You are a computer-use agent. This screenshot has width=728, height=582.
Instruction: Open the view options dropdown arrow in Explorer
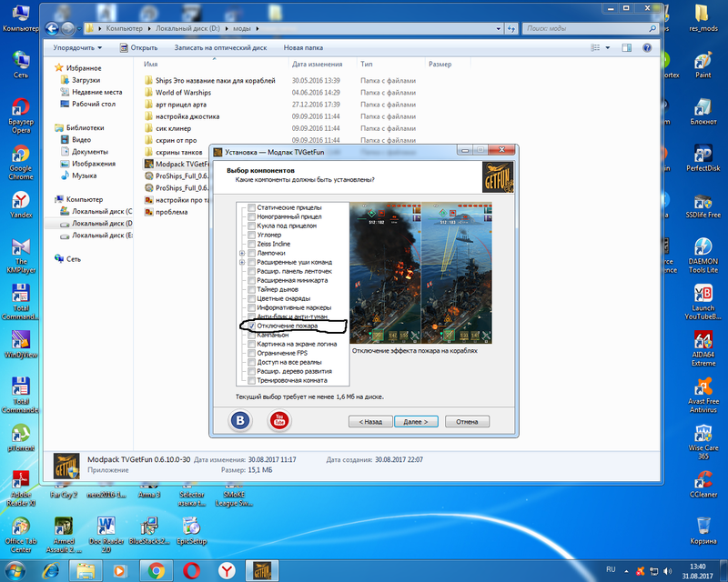pyautogui.click(x=607, y=48)
